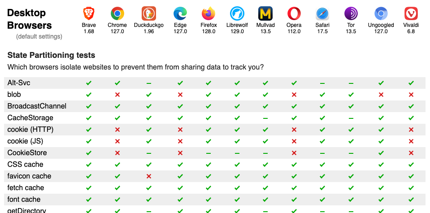This screenshot has height=213, width=430.
Task: Open the Duckduckgo browser icon
Action: [x=148, y=13]
